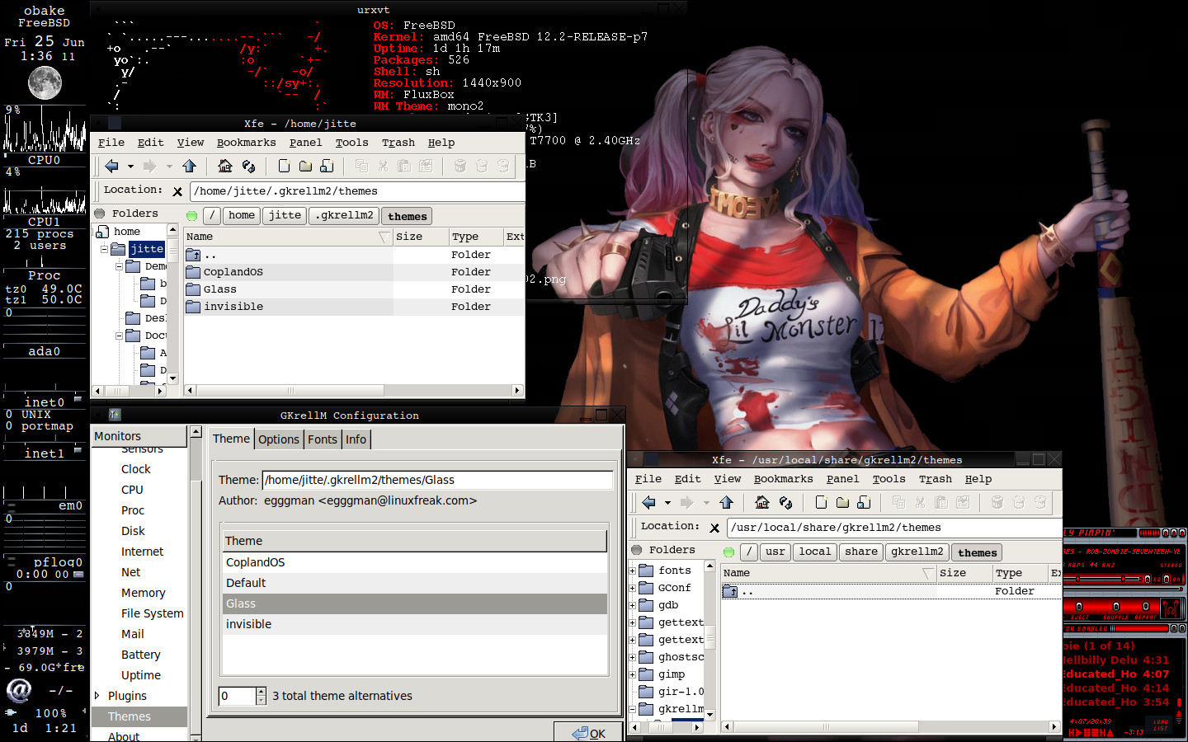Toggle the Folders panel radio in /usr/local/share Xfe
Screen dimensions: 1188x742
click(637, 550)
